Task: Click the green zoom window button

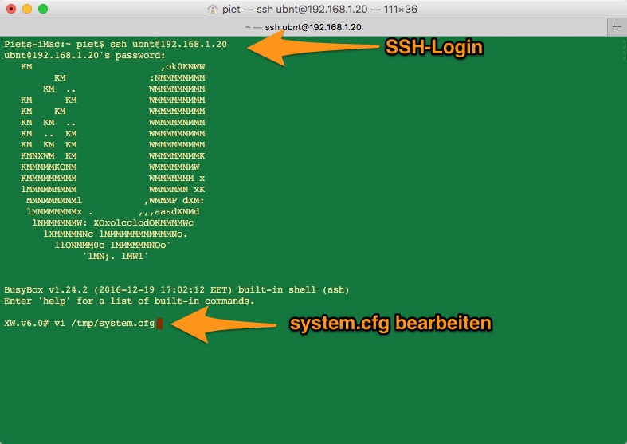Action: click(43, 9)
